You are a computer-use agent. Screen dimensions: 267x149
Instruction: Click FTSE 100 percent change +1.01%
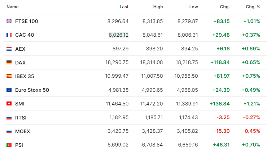pos(252,21)
